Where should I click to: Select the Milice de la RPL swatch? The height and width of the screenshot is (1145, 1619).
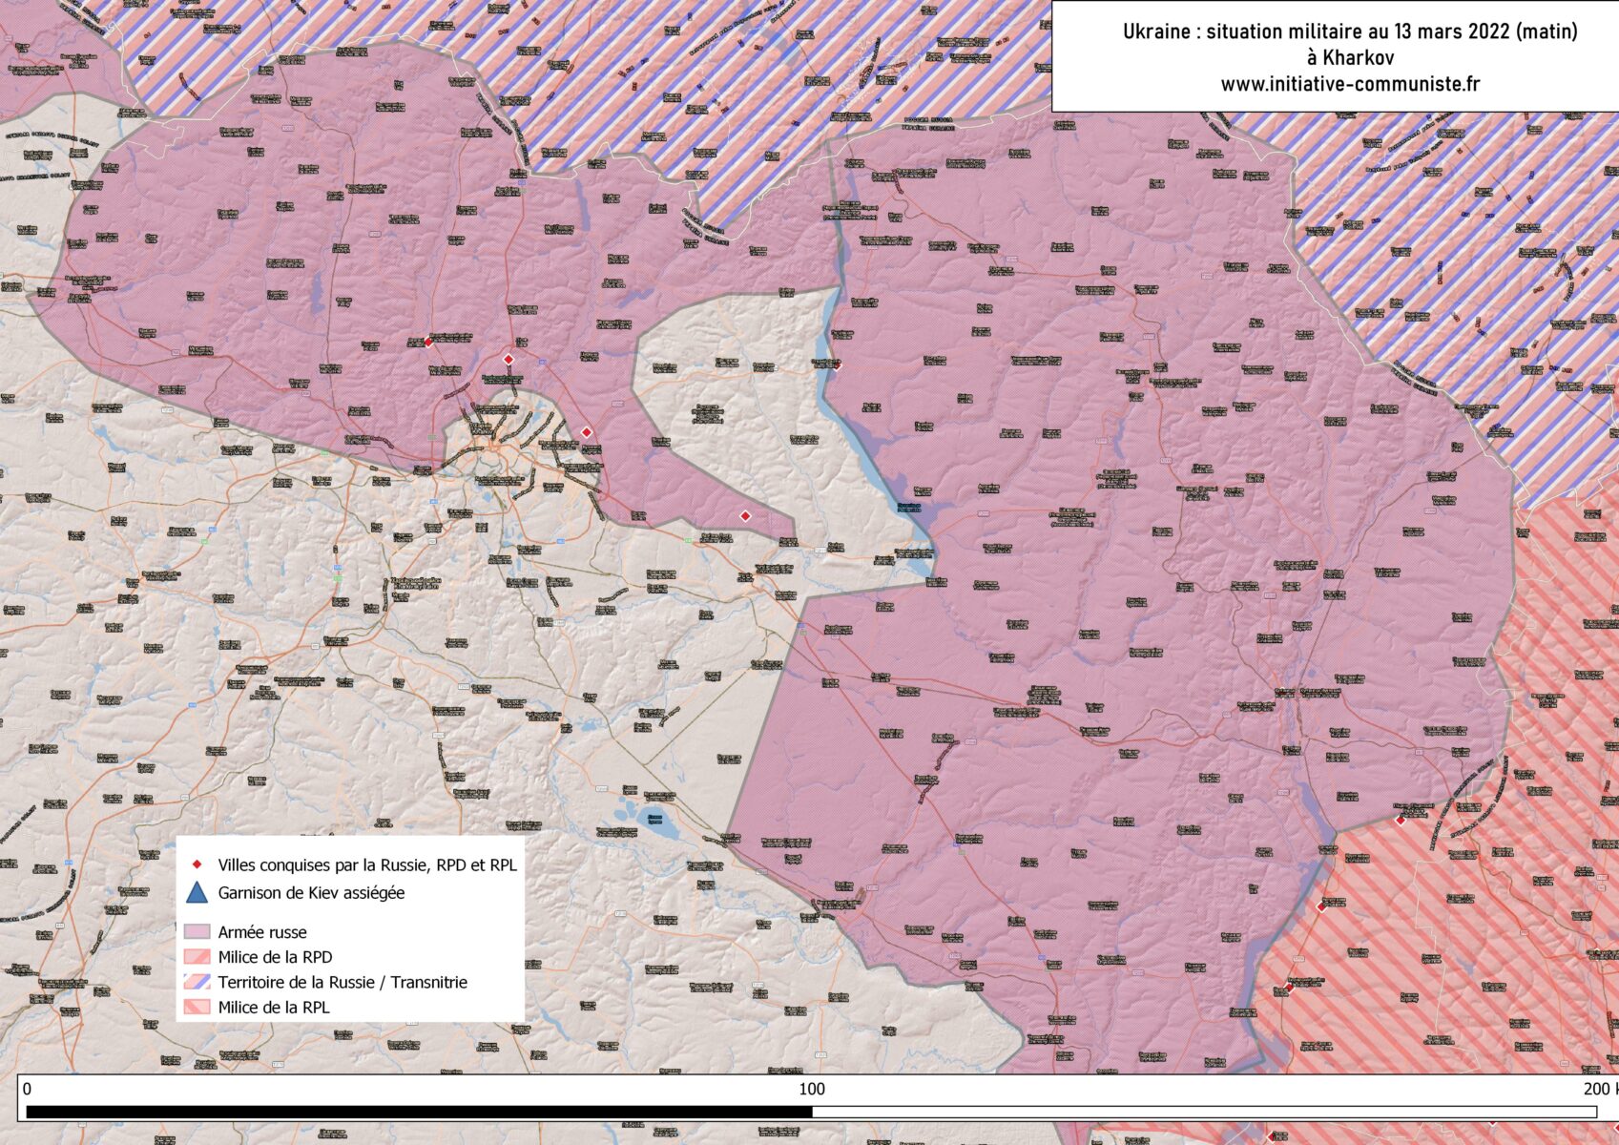197,1007
